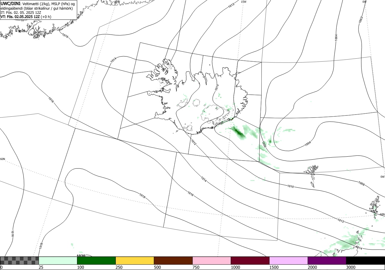This screenshot has height=270, width=385.
Task: Select the brown 500–750 legend swatch
Action: [x=173, y=260]
